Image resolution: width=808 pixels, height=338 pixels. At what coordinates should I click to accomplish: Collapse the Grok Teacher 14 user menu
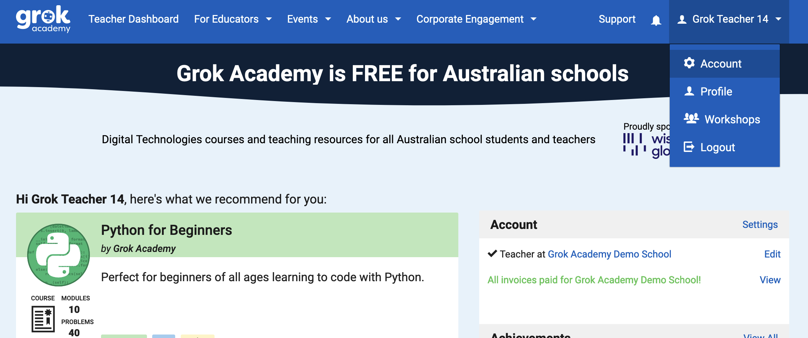point(729,19)
